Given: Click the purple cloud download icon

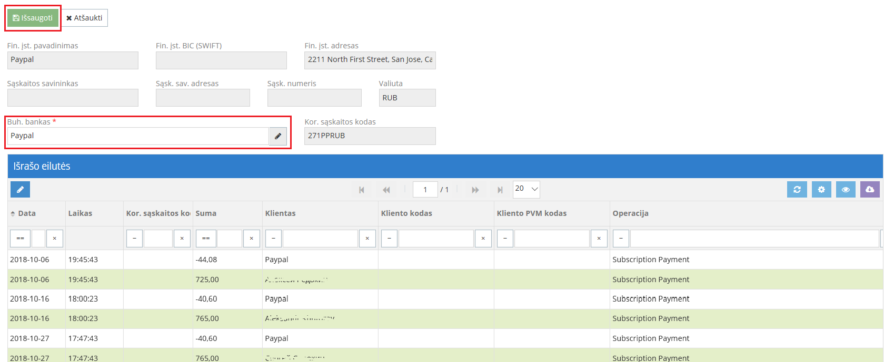Looking at the screenshot, I should point(870,190).
